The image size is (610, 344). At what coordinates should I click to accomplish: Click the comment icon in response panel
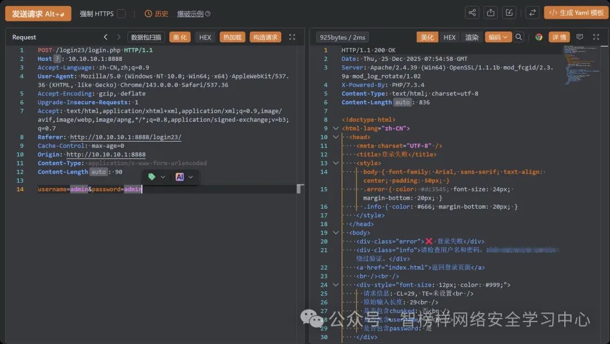579,37
